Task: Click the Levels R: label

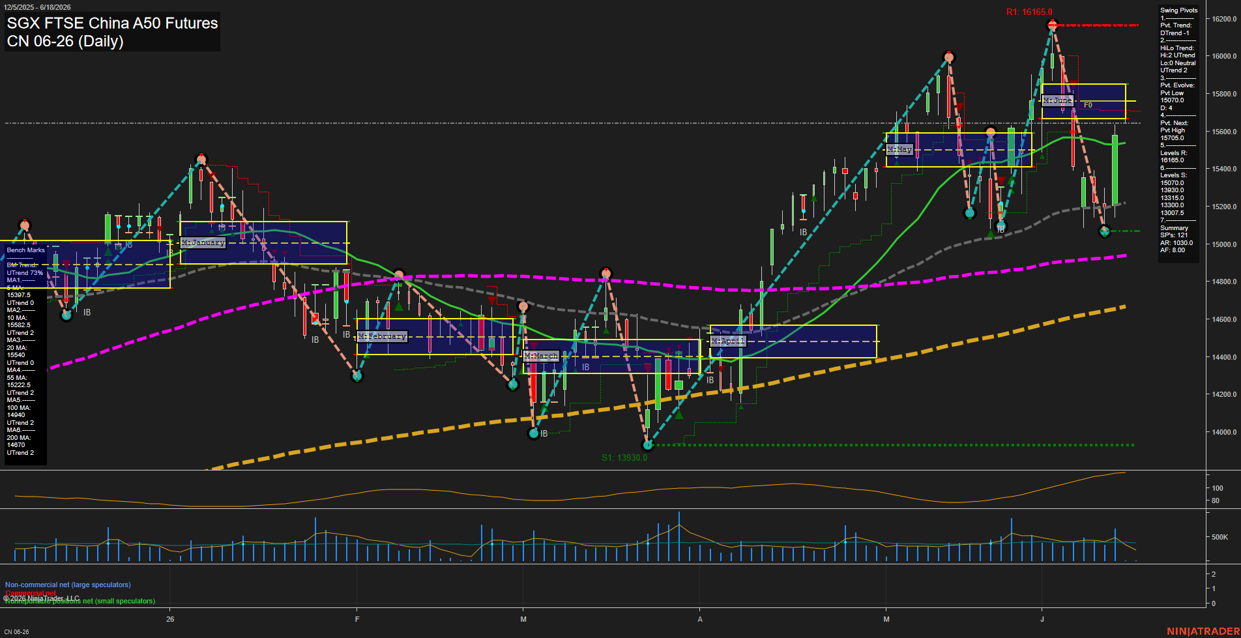Action: click(1173, 153)
